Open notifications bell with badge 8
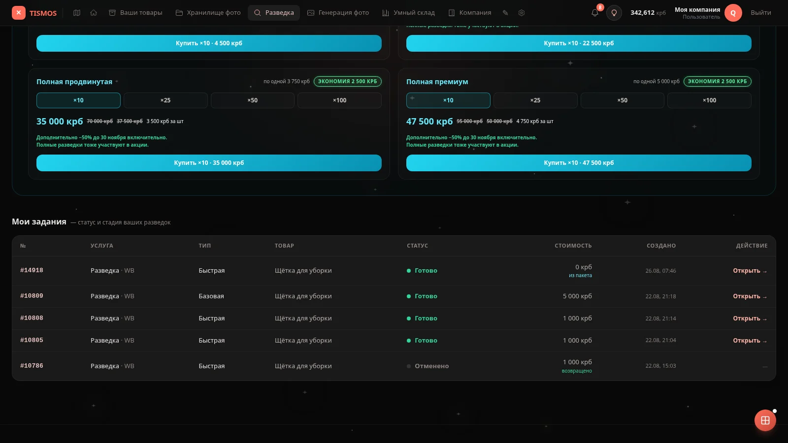The width and height of the screenshot is (788, 443). pyautogui.click(x=595, y=13)
